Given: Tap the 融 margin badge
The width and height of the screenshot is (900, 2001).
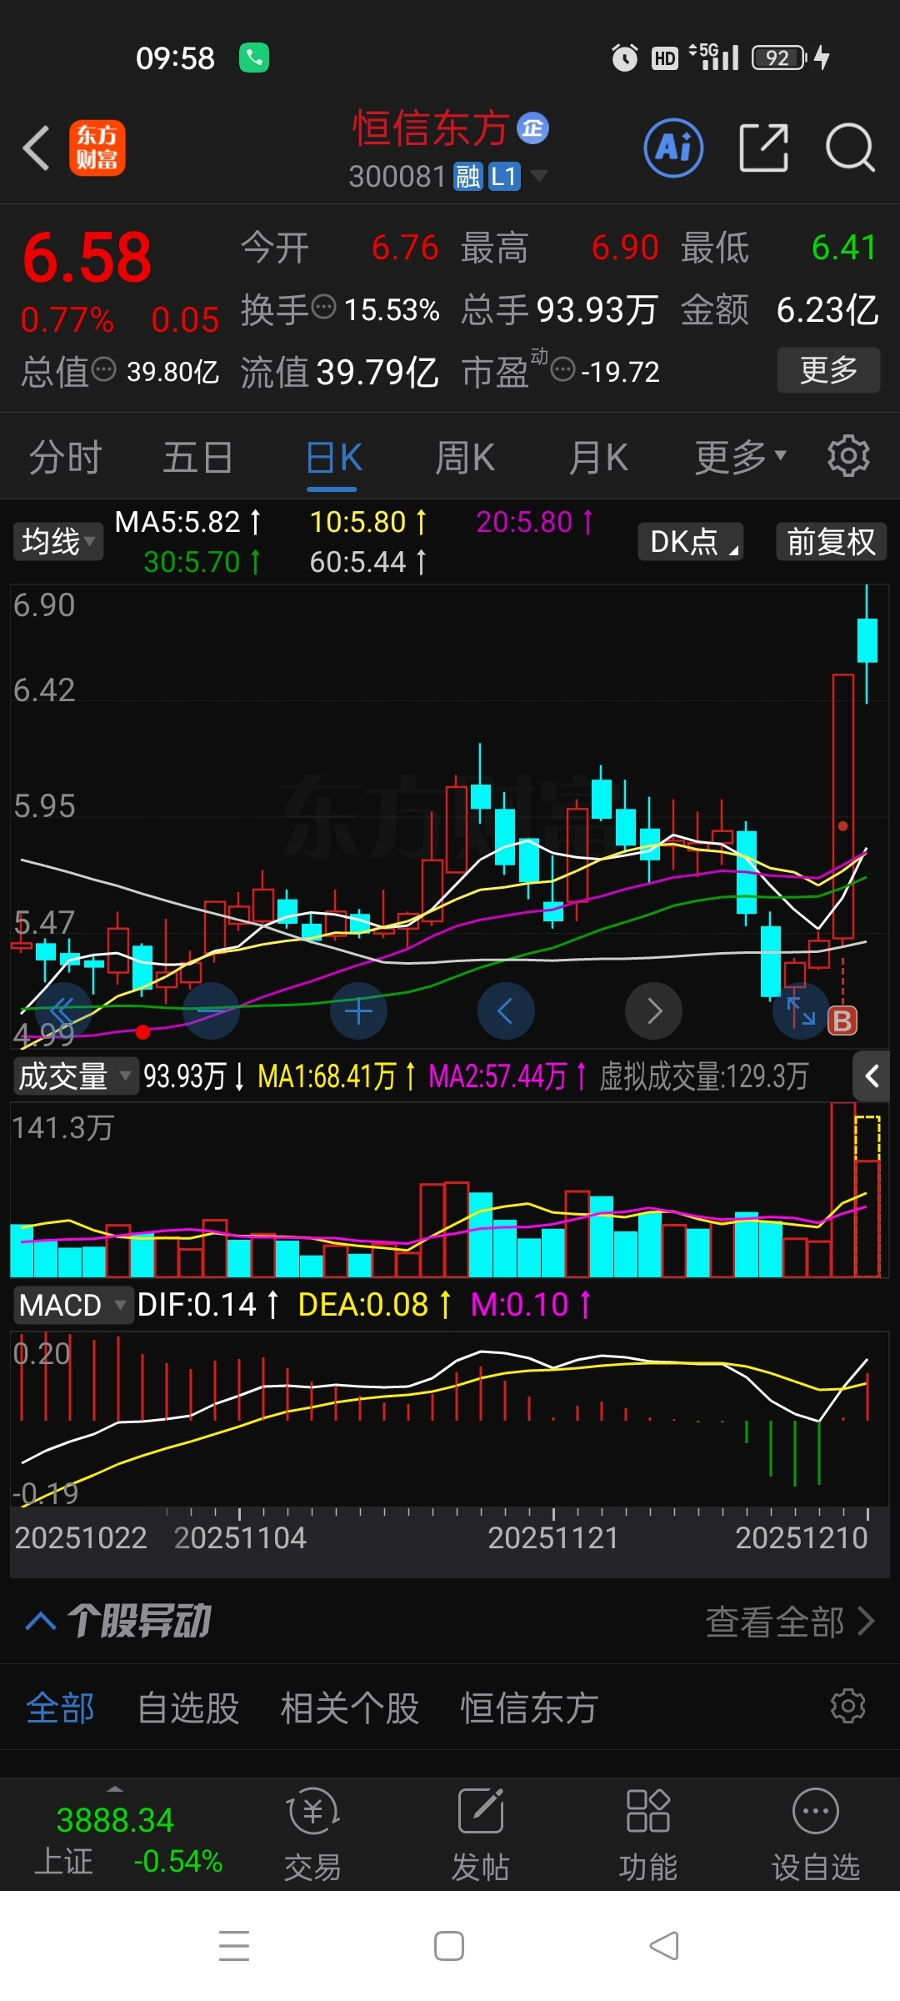Looking at the screenshot, I should (467, 177).
